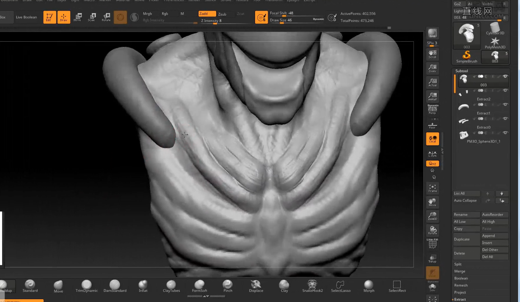The height and width of the screenshot is (302, 520).
Task: Choose the Displace brush
Action: [x=256, y=286]
